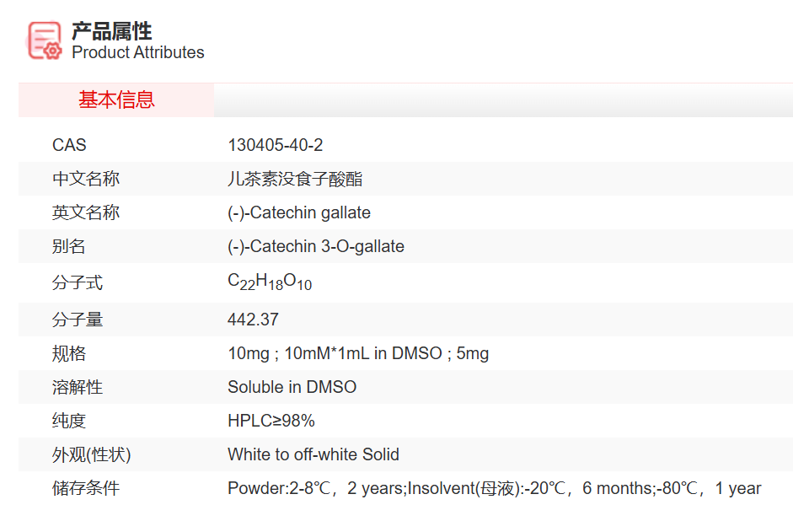Click the molecular weight value 442.37
The width and height of the screenshot is (793, 505).
pos(253,320)
